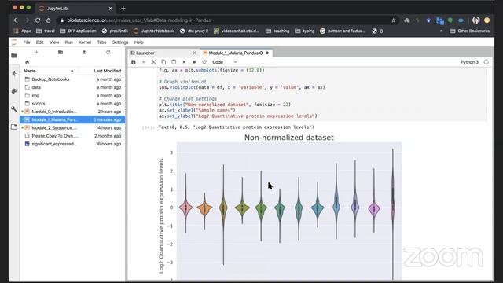Open the teaching bookmarks folder

tap(277, 31)
